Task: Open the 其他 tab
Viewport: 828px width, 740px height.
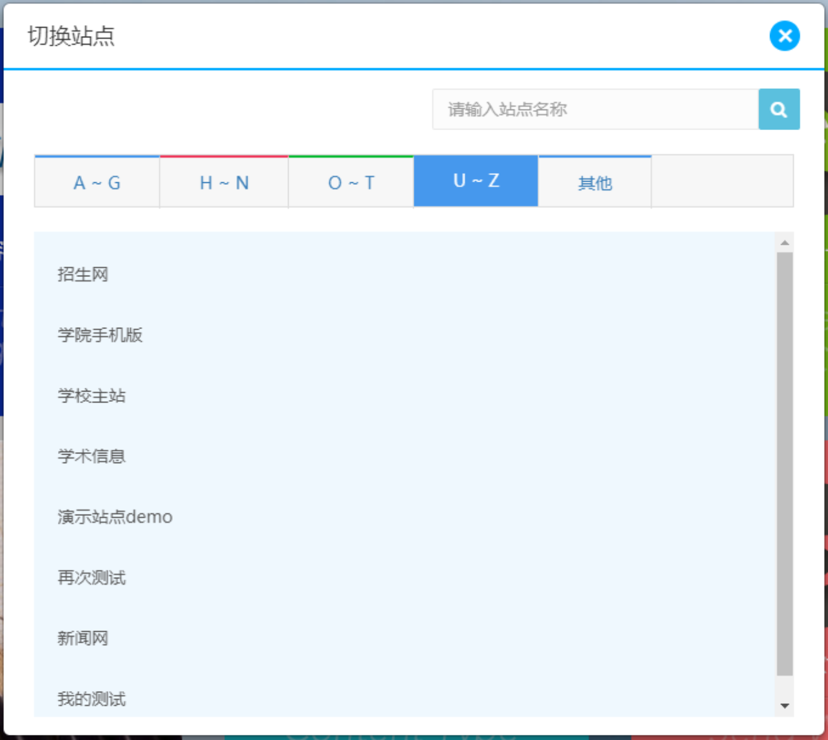Action: pos(594,184)
